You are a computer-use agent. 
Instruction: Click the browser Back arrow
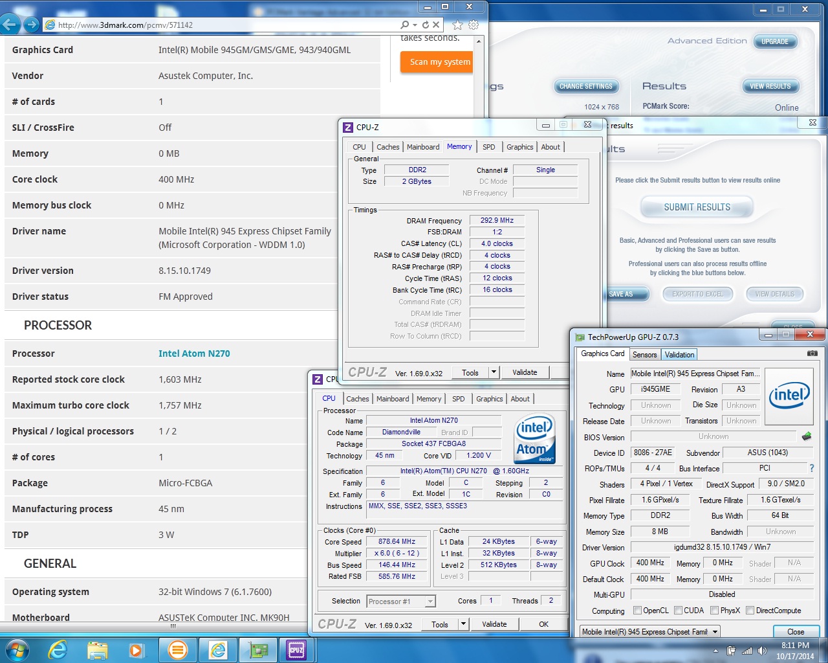10,25
